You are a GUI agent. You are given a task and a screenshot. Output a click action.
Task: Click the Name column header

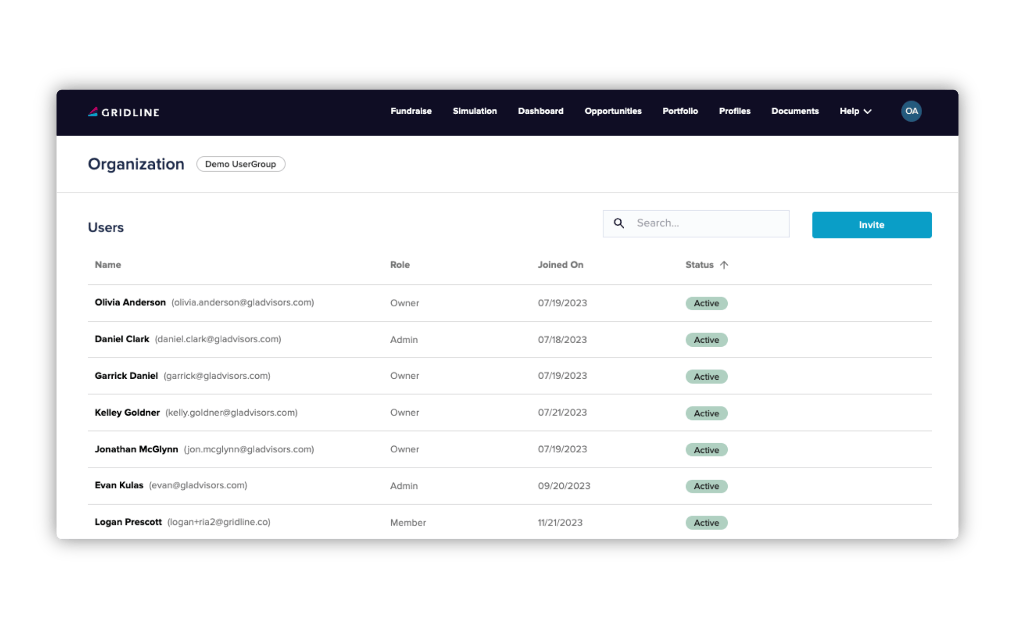(108, 264)
